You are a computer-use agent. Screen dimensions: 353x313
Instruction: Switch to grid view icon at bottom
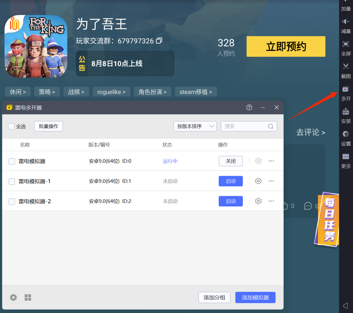(x=28, y=297)
